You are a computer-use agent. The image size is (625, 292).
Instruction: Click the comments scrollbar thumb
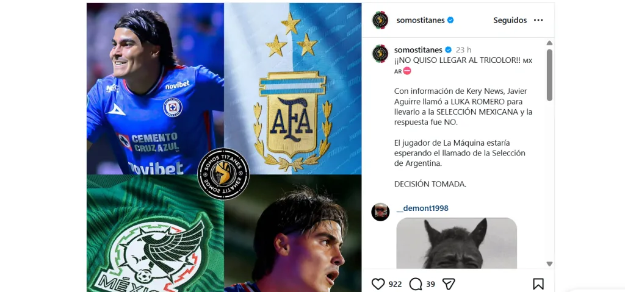pos(549,75)
